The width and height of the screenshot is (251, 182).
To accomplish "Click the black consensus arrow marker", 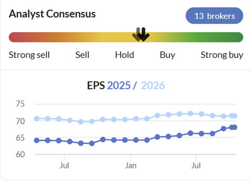I will tap(143, 34).
